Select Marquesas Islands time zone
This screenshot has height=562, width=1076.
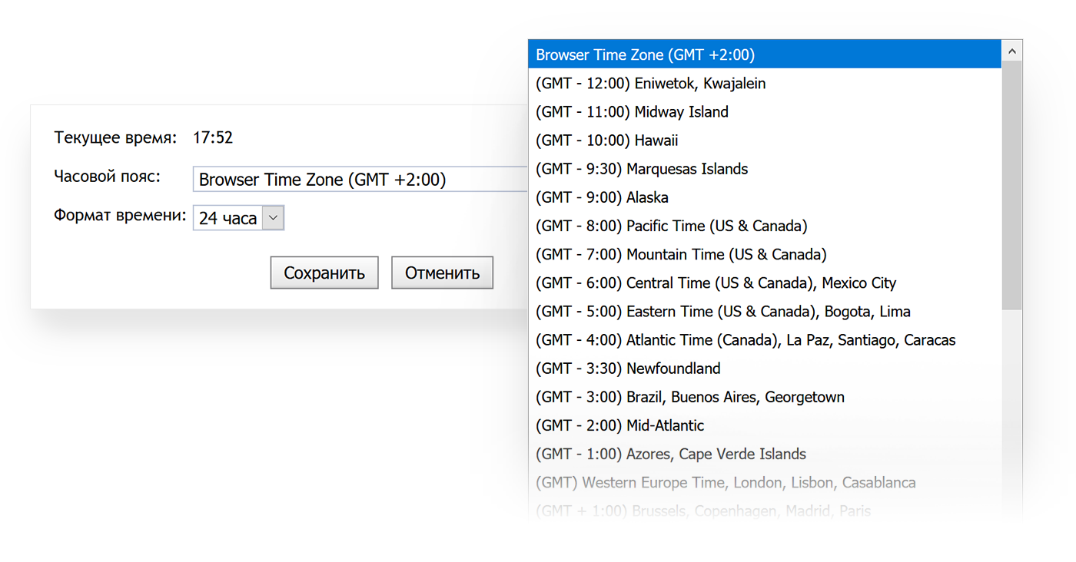tap(642, 169)
